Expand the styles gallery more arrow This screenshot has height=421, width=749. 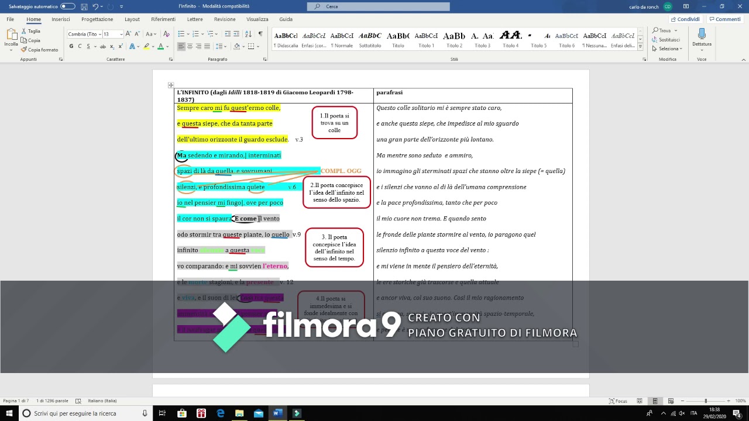point(640,46)
